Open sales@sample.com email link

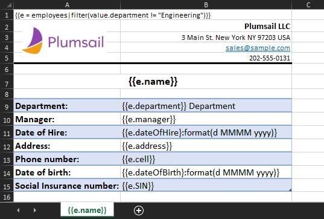258,48
